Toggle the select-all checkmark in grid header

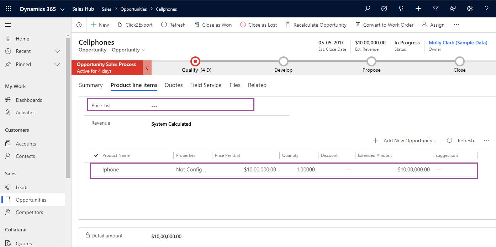tap(96, 155)
